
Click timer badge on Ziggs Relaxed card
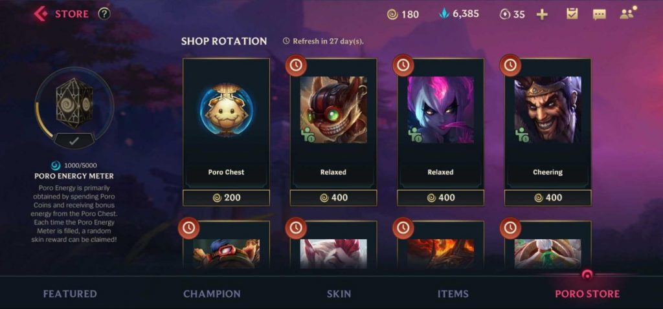pos(296,65)
